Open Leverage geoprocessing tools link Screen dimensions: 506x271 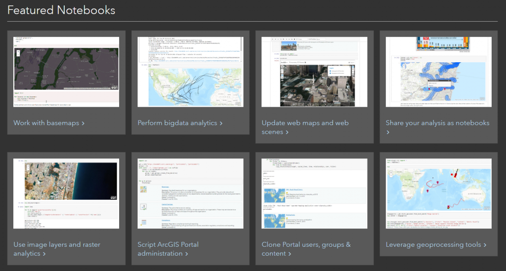pos(436,244)
